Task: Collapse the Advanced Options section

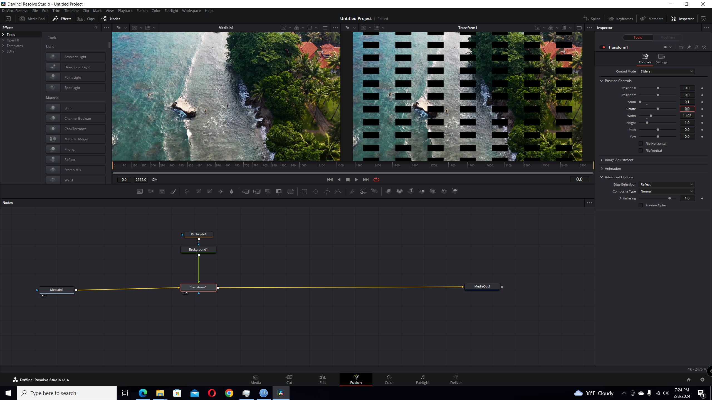Action: click(x=601, y=177)
